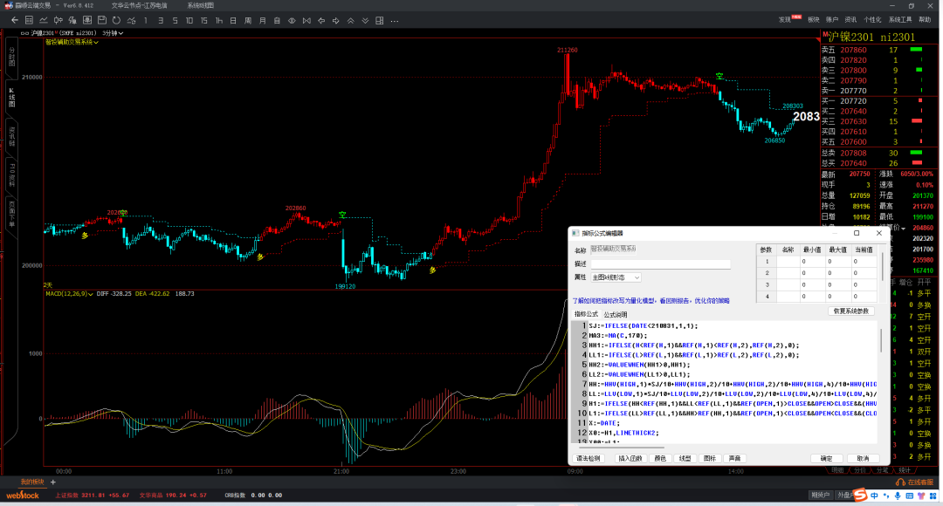The height and width of the screenshot is (506, 943).
Task: Select weekly (周) K-line period
Action: (x=248, y=20)
